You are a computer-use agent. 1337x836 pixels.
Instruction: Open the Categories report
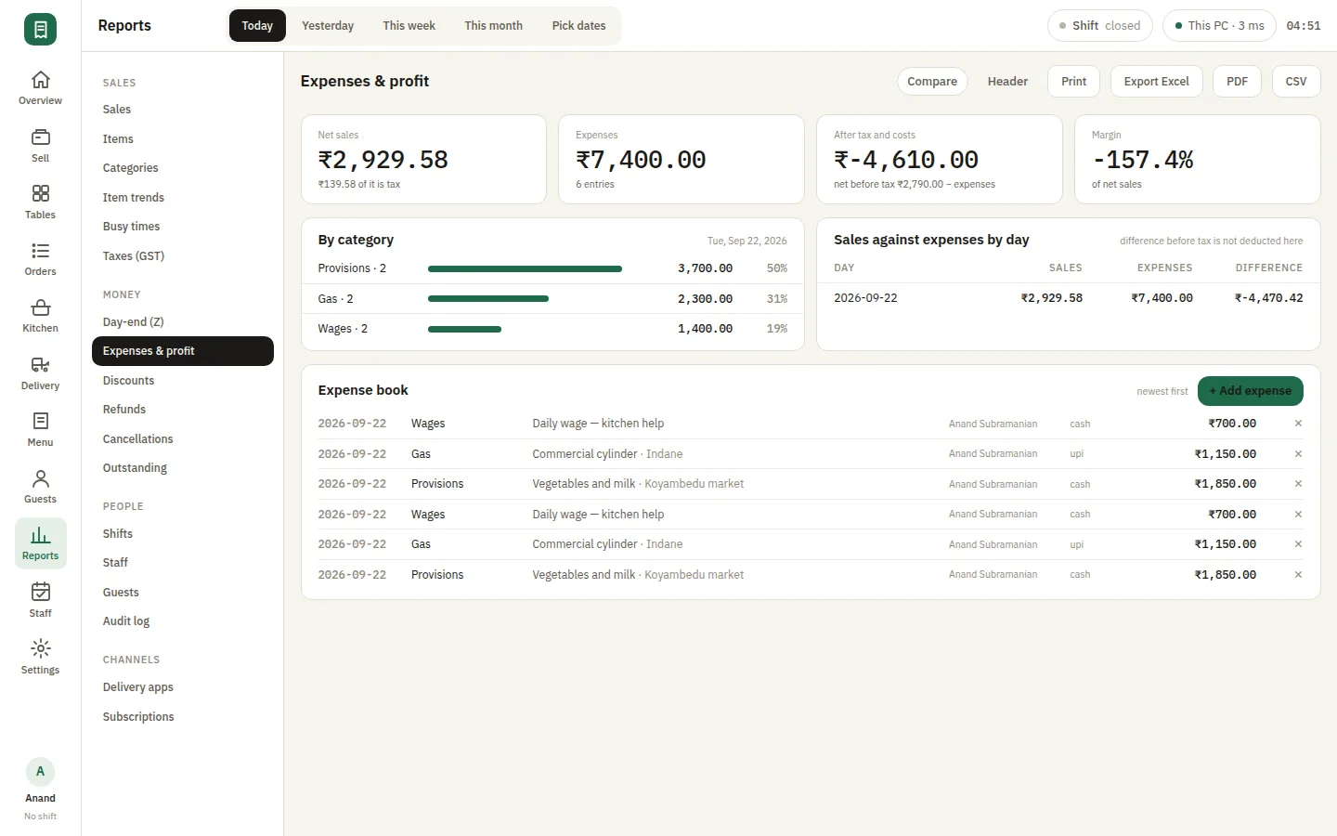tap(183, 168)
